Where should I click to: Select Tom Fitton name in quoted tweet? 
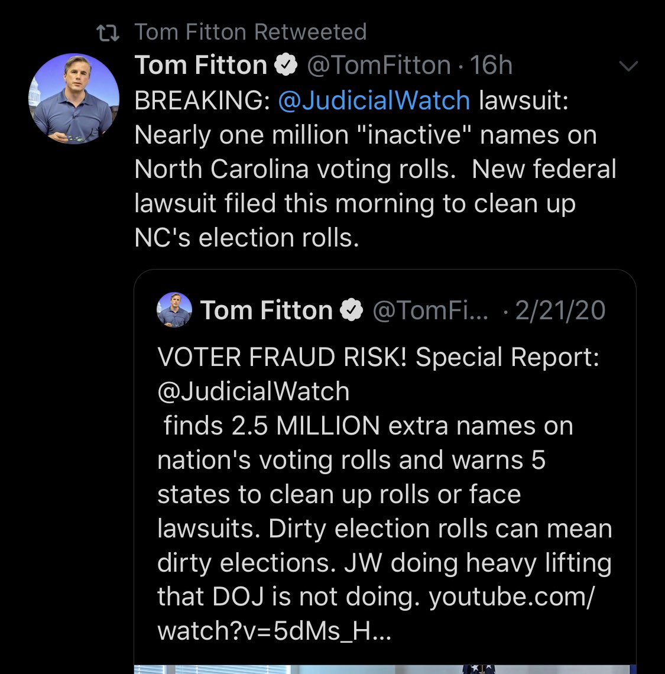pyautogui.click(x=267, y=310)
